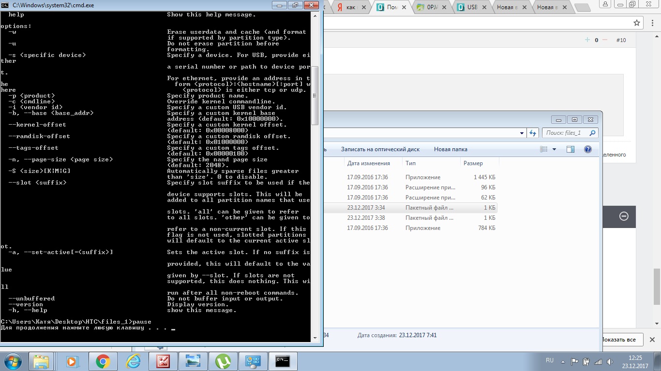Expand the view options dropdown arrow
This screenshot has height=371, width=661.
tap(555, 149)
